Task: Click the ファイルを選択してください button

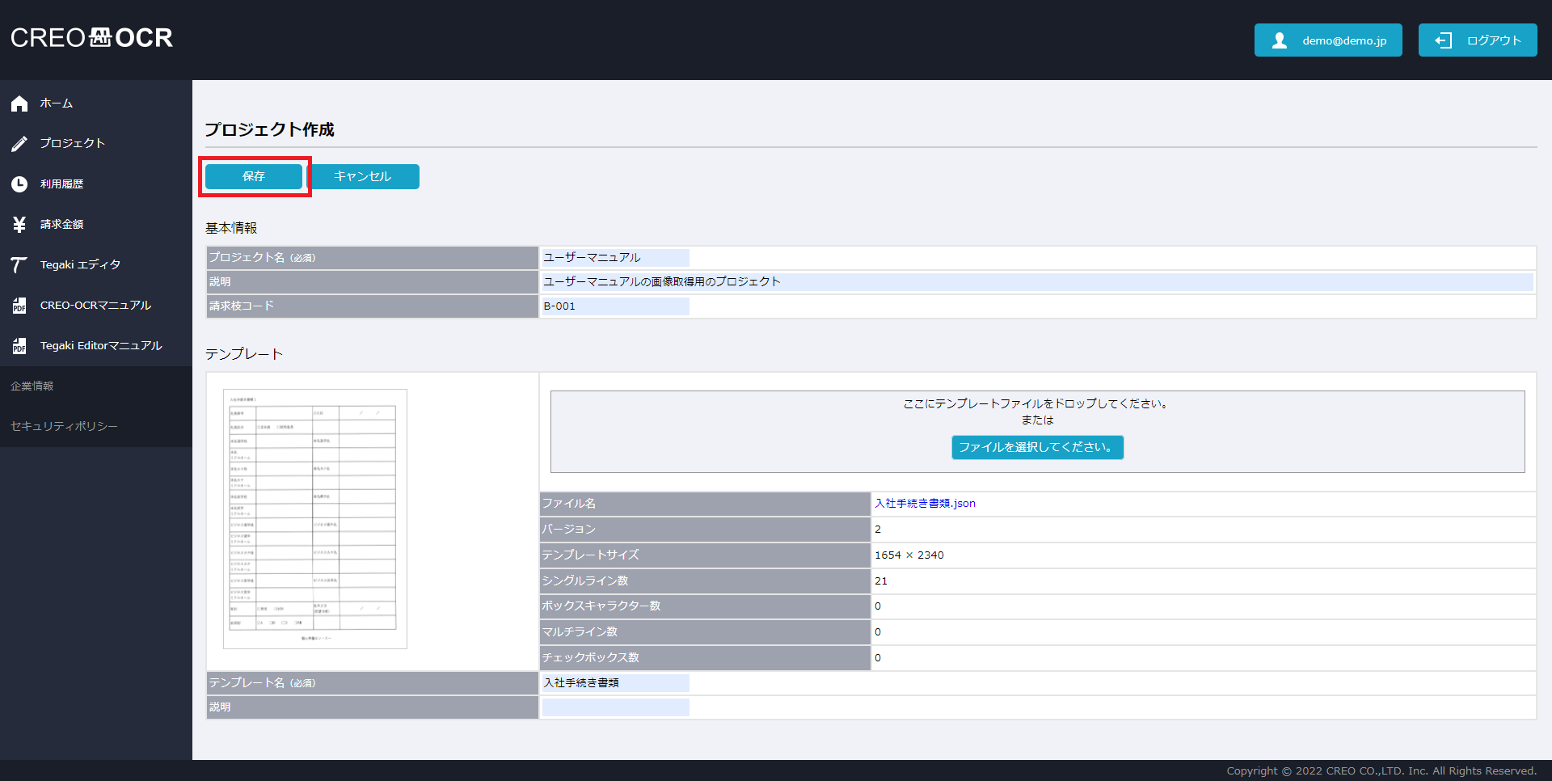Action: (x=1037, y=447)
